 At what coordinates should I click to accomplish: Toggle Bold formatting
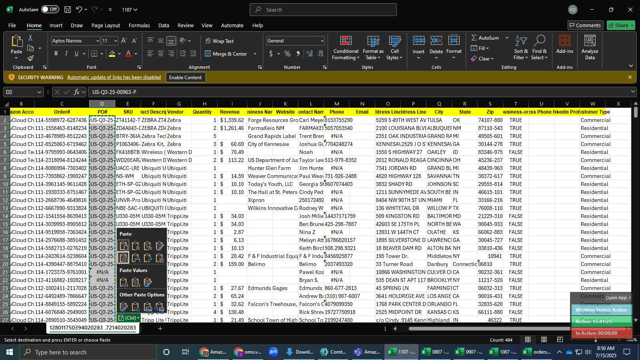(x=56, y=54)
